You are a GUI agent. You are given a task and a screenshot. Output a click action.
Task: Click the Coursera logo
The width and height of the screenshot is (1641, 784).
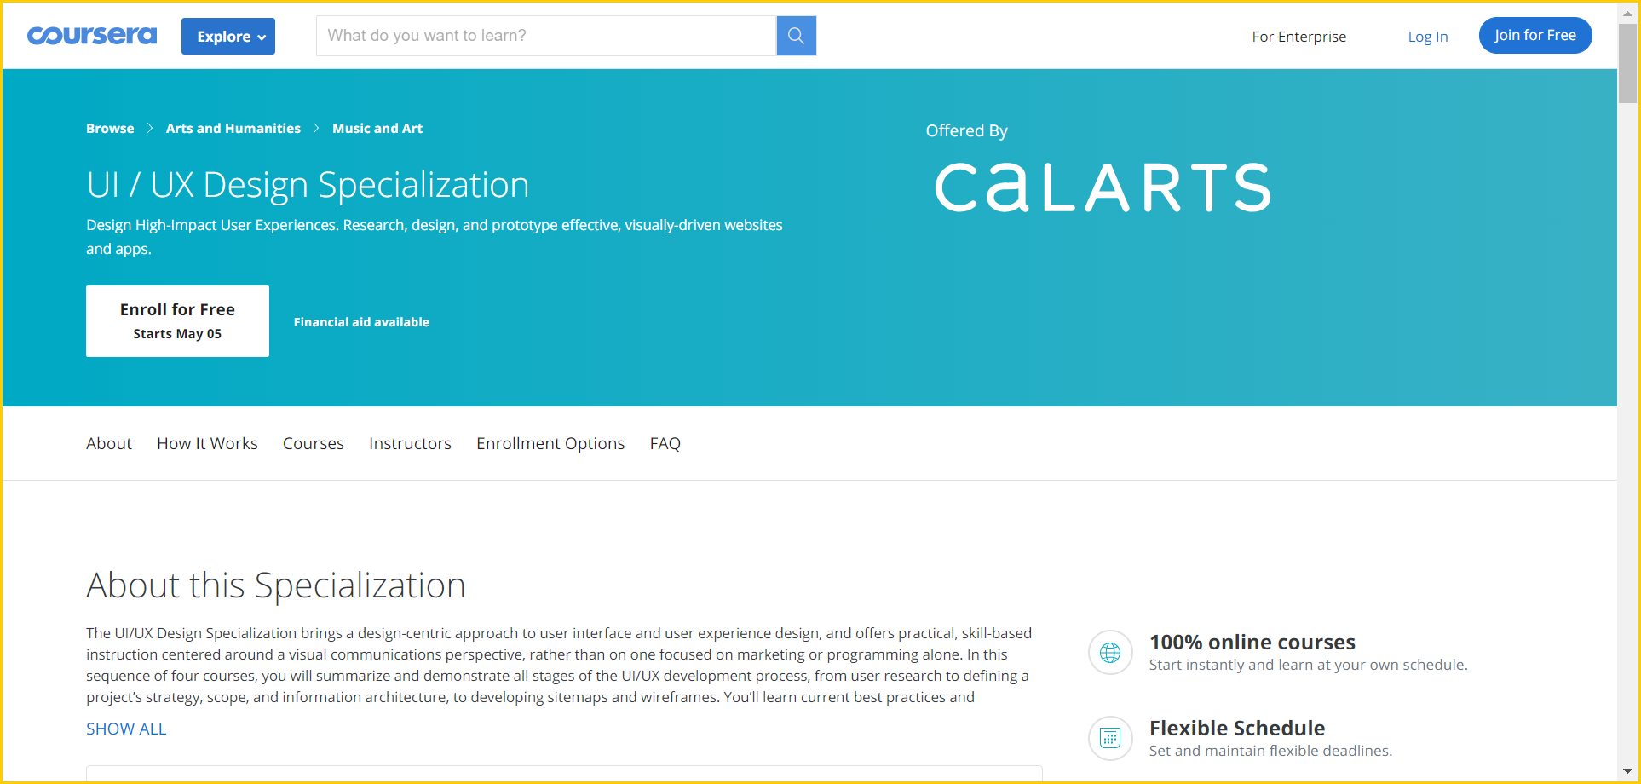pos(92,36)
